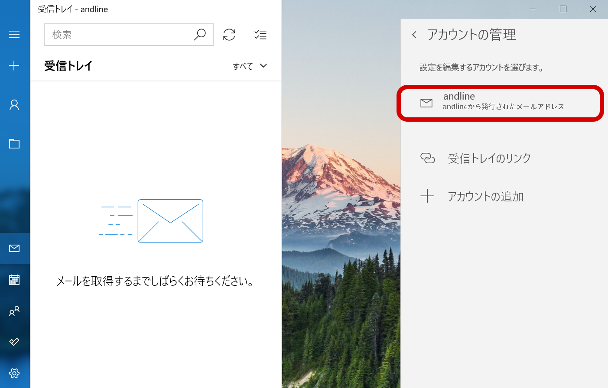
Task: Go back from アカウントの管理 panel
Action: (414, 35)
